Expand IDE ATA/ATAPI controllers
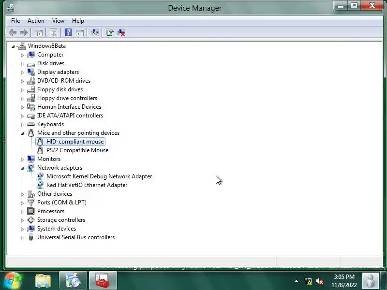Screen dimensions: 387x290 (22, 116)
